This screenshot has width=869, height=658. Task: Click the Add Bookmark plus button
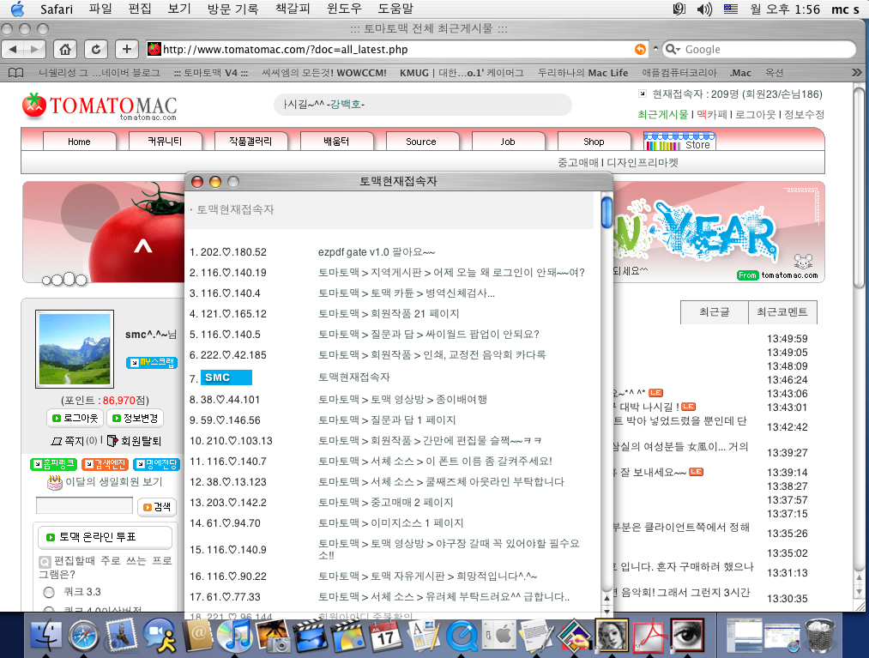click(126, 49)
